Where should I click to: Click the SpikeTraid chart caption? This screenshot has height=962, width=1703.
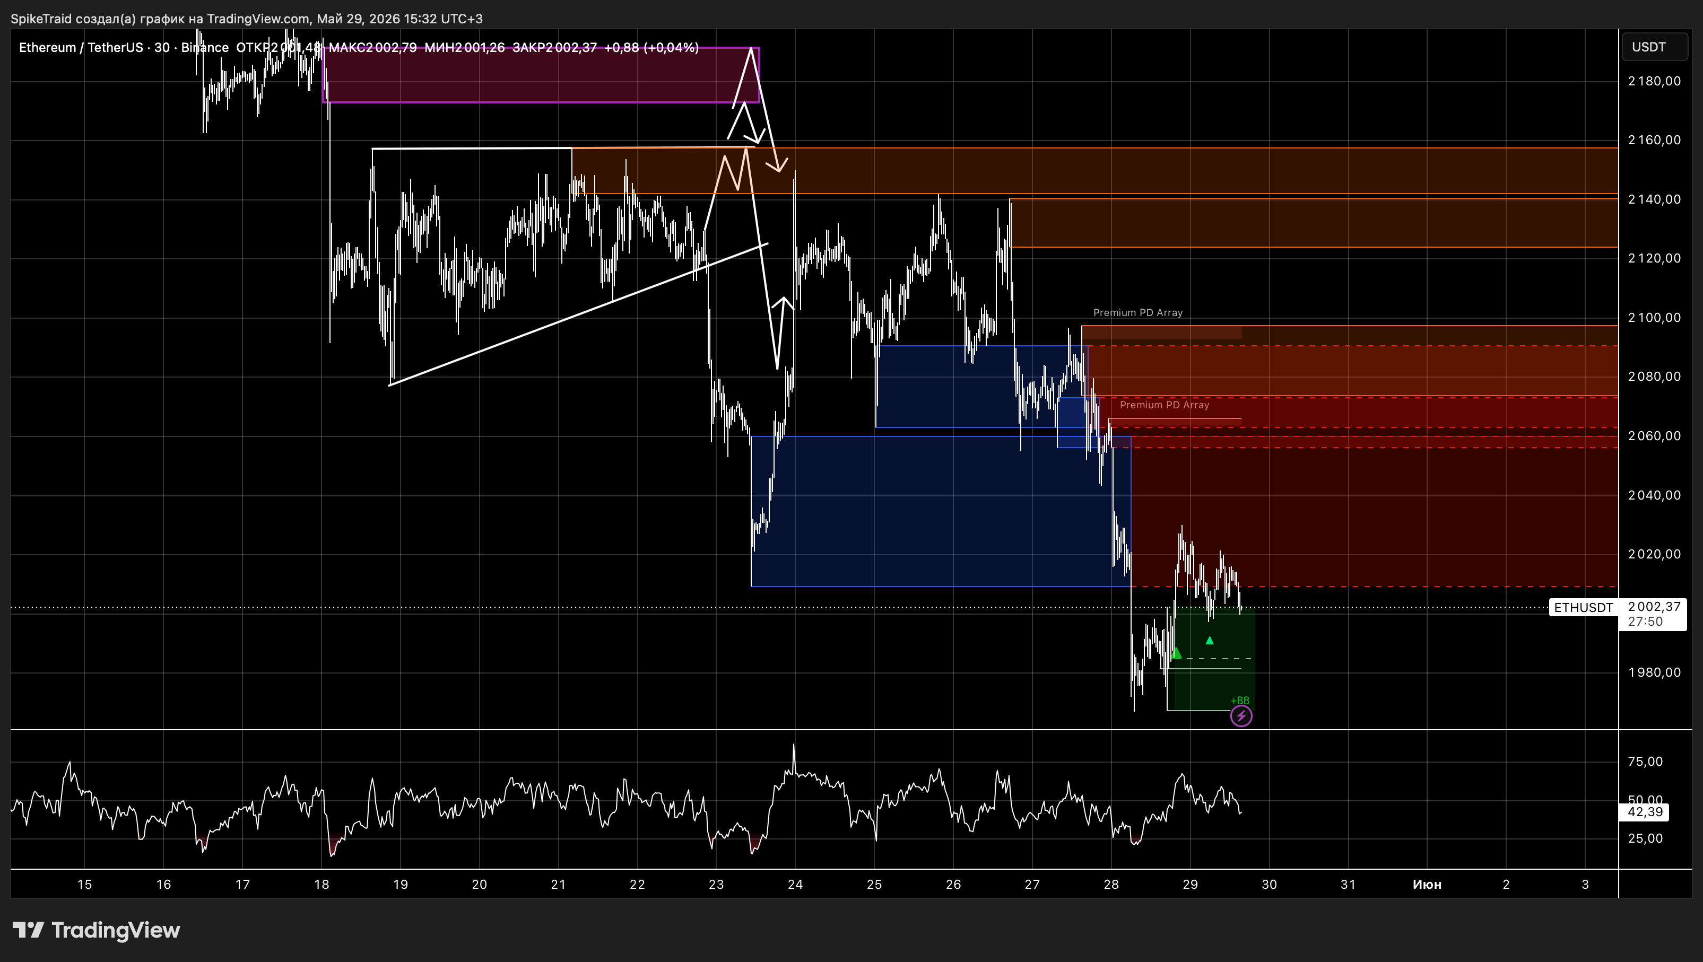pos(247,19)
